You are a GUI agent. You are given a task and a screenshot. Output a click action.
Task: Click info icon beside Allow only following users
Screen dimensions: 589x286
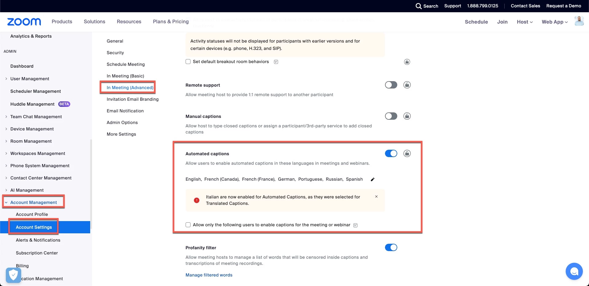click(356, 225)
